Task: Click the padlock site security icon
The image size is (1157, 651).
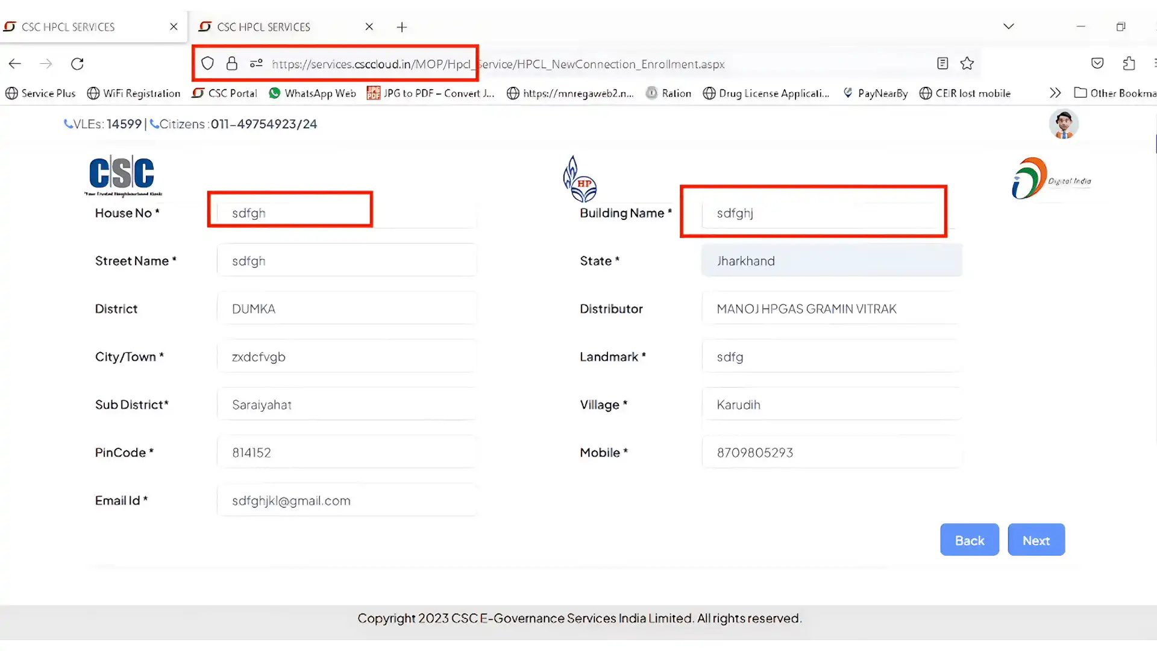Action: click(232, 63)
